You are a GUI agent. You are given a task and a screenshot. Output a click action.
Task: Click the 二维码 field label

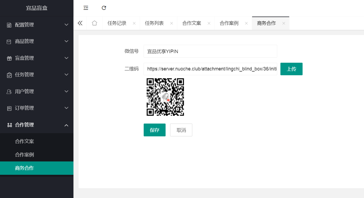pyautogui.click(x=132, y=69)
